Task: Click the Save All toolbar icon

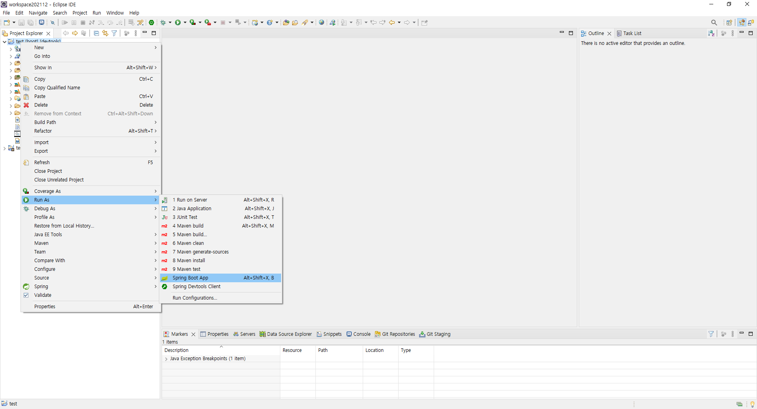Action: (30, 22)
